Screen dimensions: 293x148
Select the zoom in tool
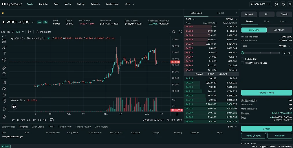4,74
